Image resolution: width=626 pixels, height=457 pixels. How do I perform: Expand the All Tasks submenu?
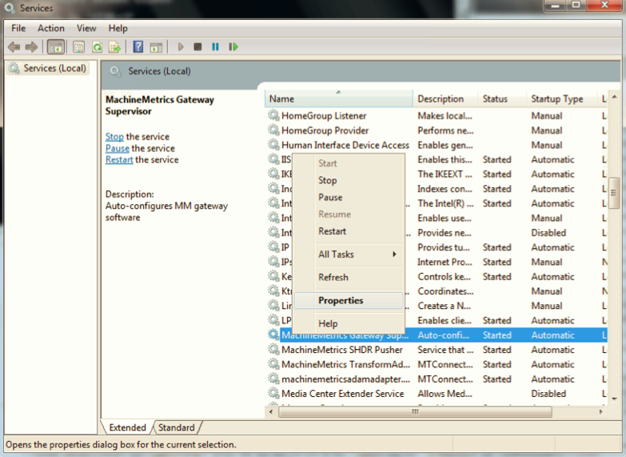[349, 255]
